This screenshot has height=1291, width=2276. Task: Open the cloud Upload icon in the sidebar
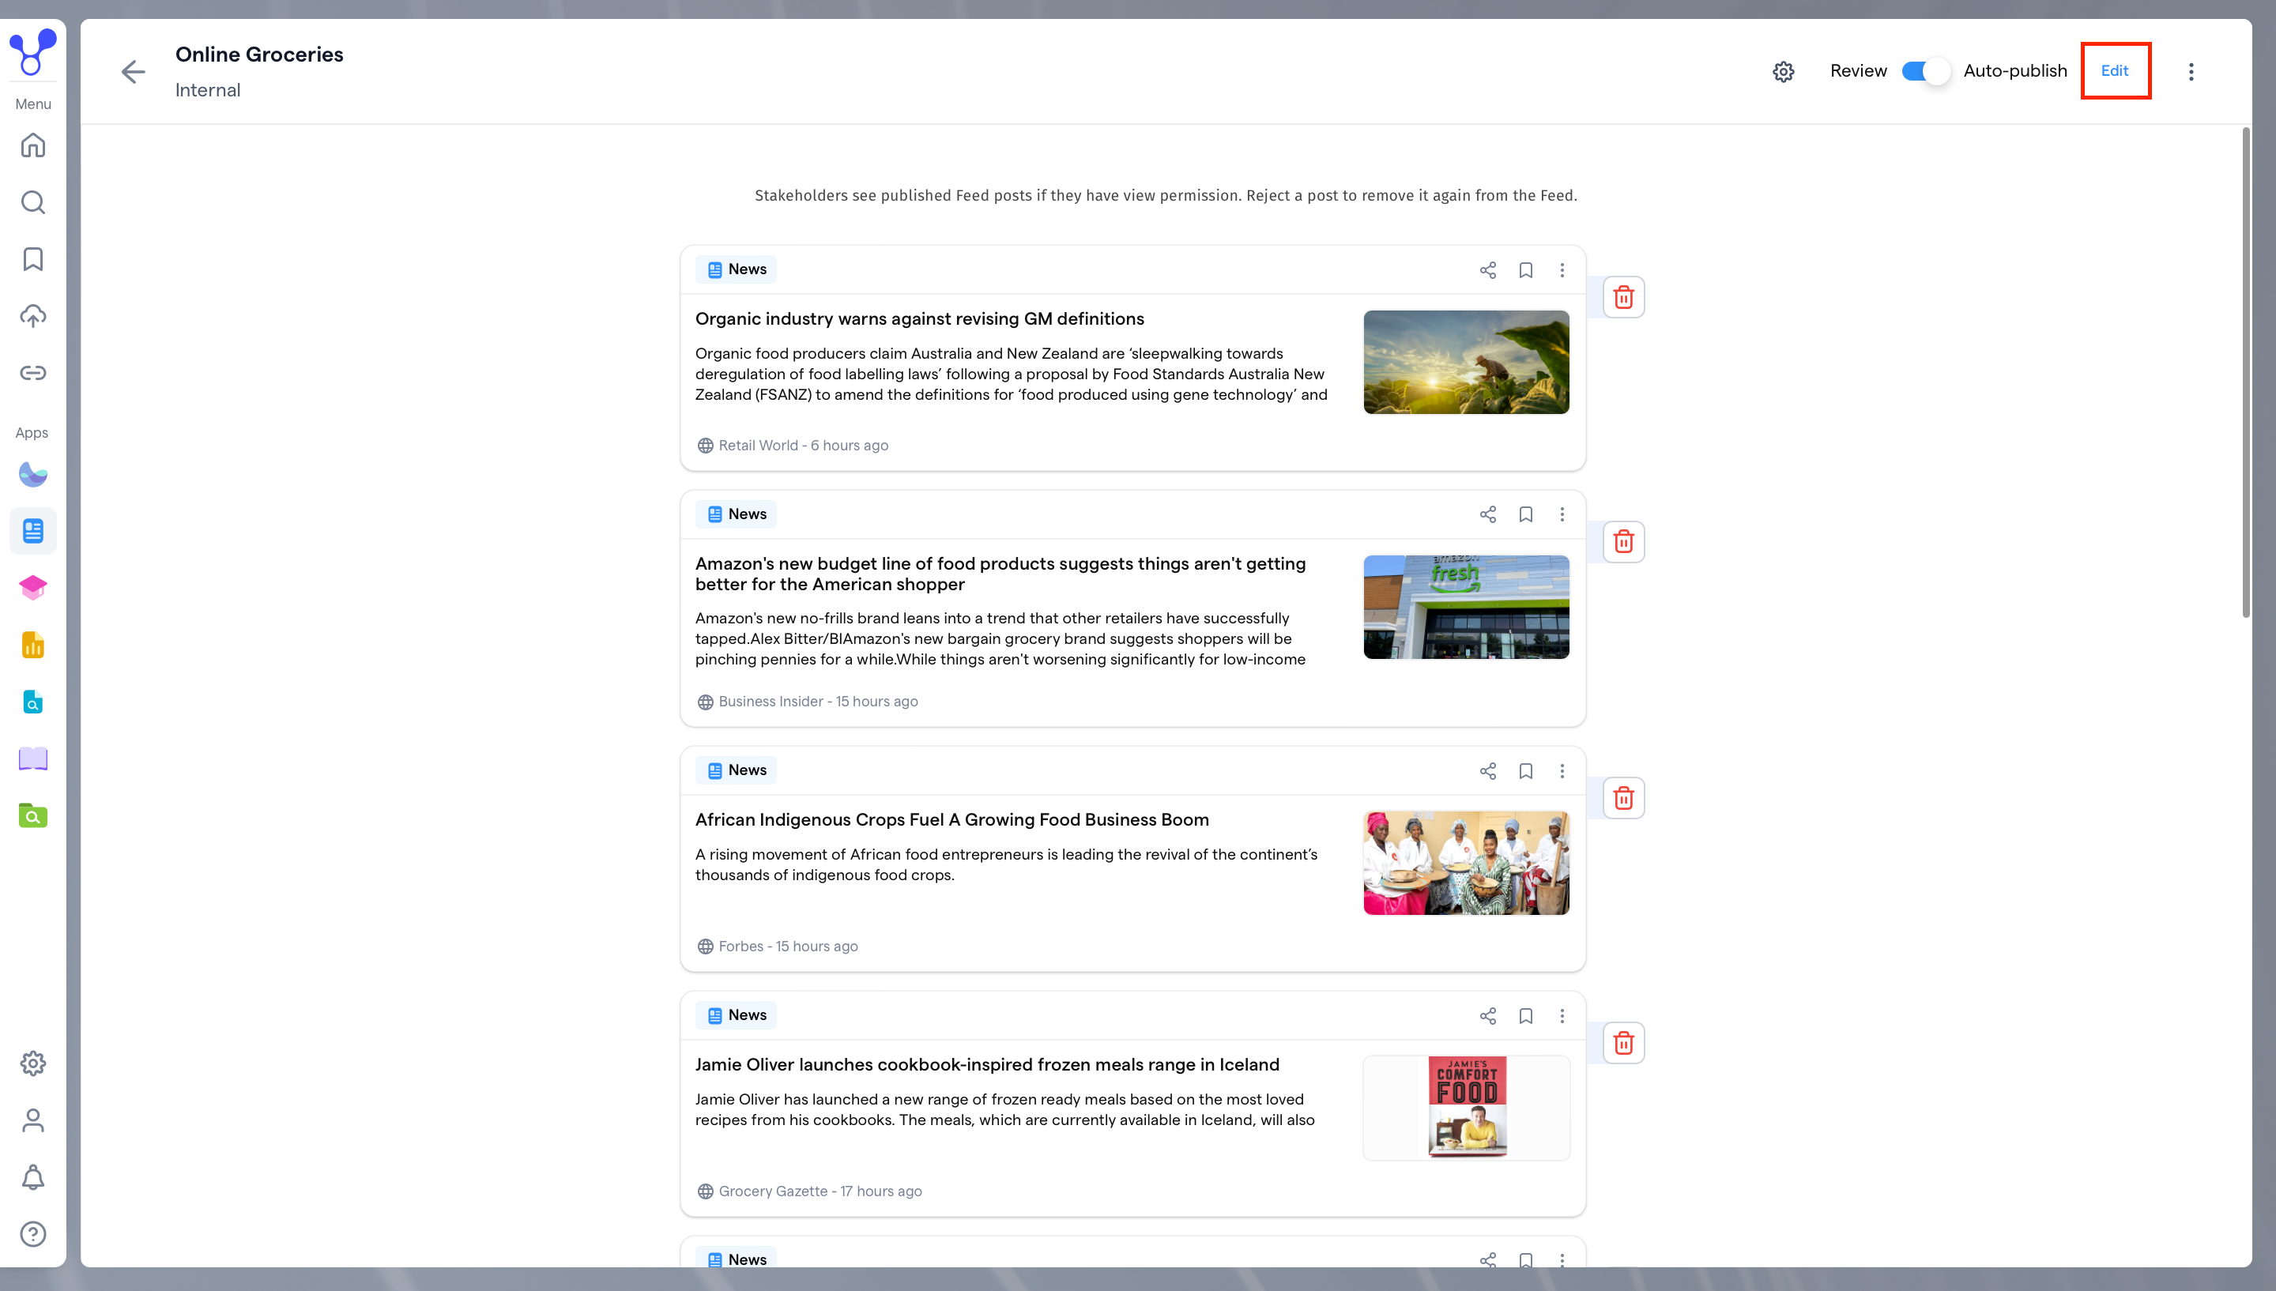[x=33, y=316]
